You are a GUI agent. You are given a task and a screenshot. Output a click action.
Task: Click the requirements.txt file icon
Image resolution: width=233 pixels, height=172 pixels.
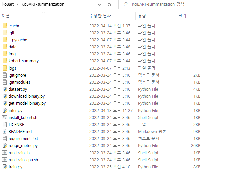5,138
